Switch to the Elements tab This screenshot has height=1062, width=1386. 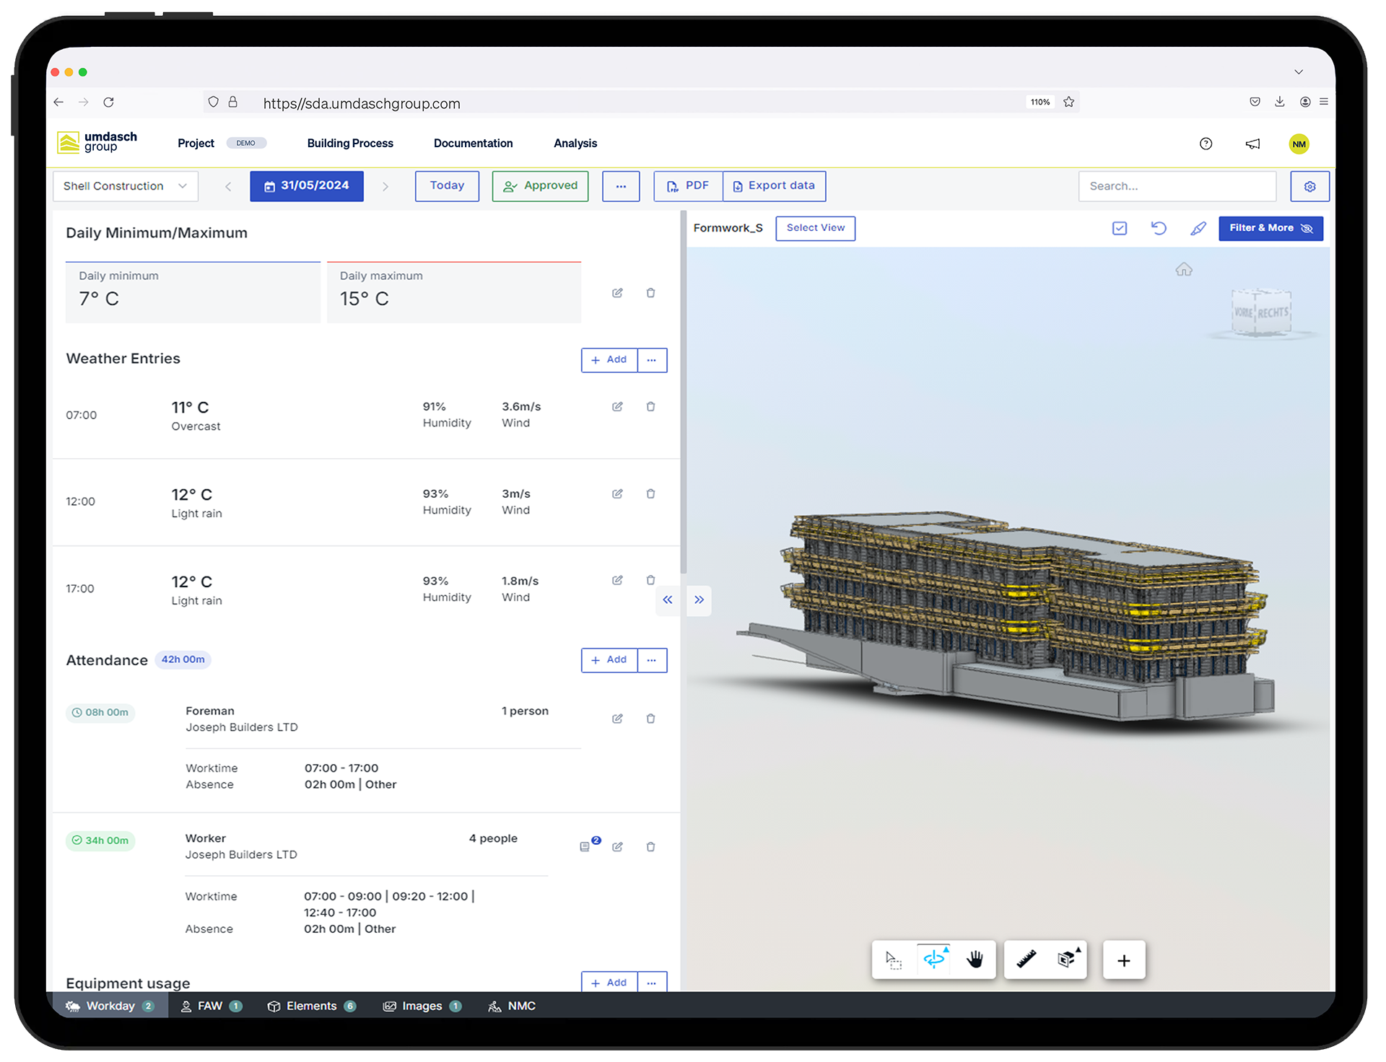click(310, 1006)
